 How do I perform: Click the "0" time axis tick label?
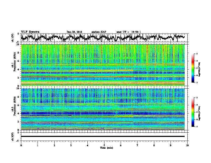[x=21, y=145]
